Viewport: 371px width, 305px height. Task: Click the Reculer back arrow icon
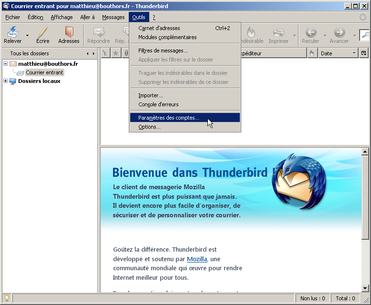coord(311,32)
